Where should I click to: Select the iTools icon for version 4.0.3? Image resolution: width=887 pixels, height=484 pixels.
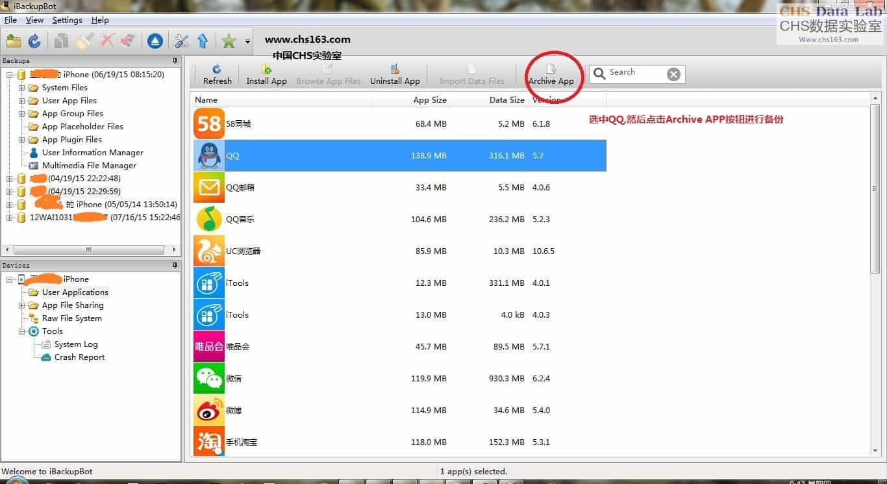click(x=209, y=314)
